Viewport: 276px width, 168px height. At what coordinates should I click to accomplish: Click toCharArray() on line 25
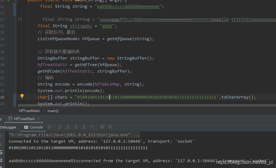pos(237,97)
